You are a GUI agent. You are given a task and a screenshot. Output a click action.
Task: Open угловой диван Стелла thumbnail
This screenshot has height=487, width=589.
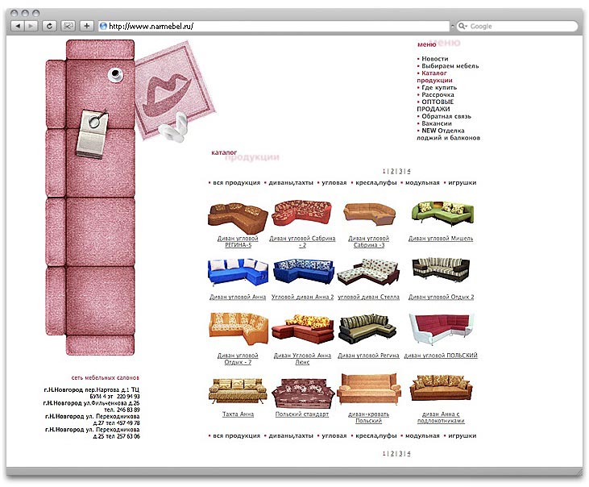point(368,272)
